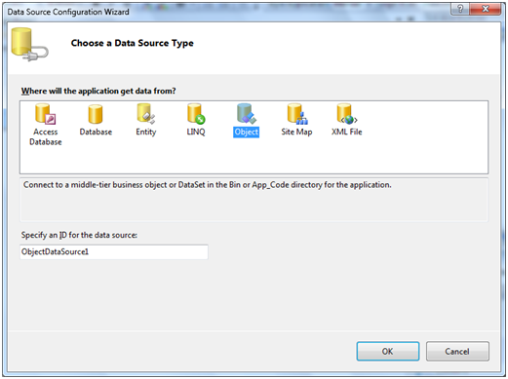This screenshot has width=508, height=379.
Task: Click the wizard header database plug icon
Action: coord(29,45)
